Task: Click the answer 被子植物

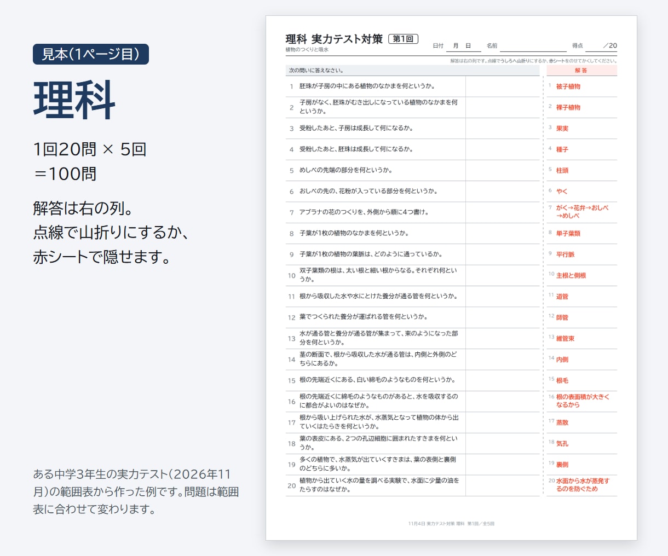Action: coord(568,86)
